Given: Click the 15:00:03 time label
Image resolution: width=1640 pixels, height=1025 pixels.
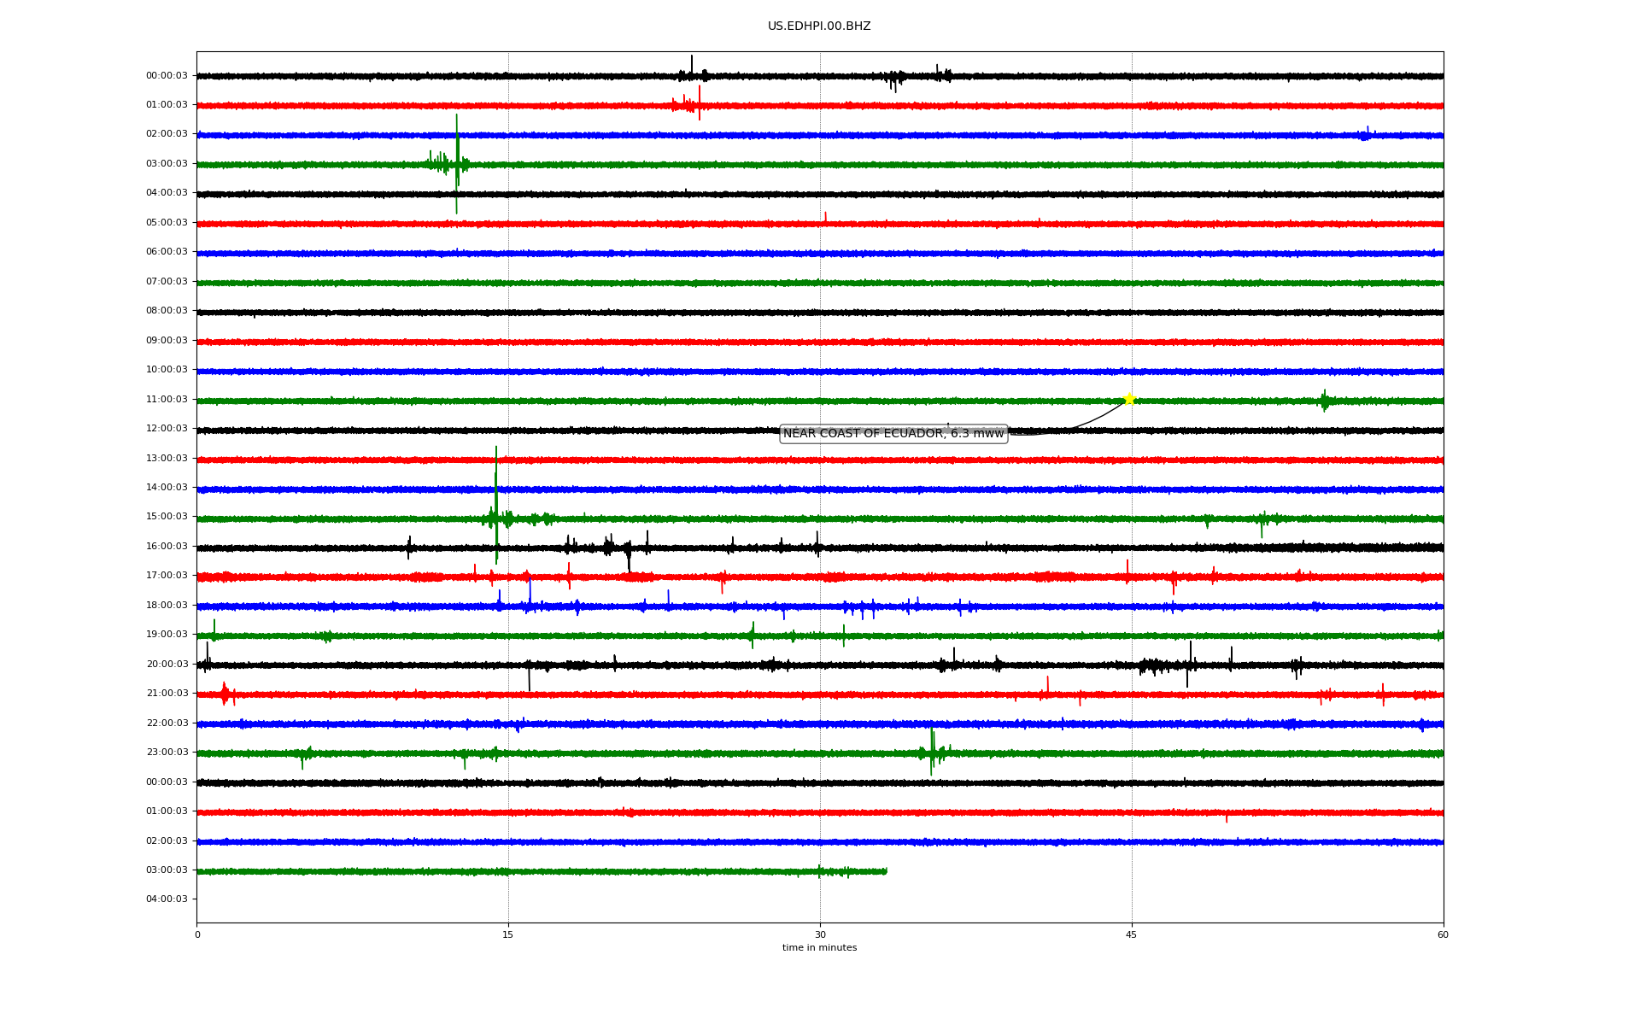Looking at the screenshot, I should pos(167,517).
